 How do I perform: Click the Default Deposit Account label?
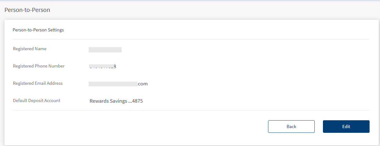pos(37,100)
